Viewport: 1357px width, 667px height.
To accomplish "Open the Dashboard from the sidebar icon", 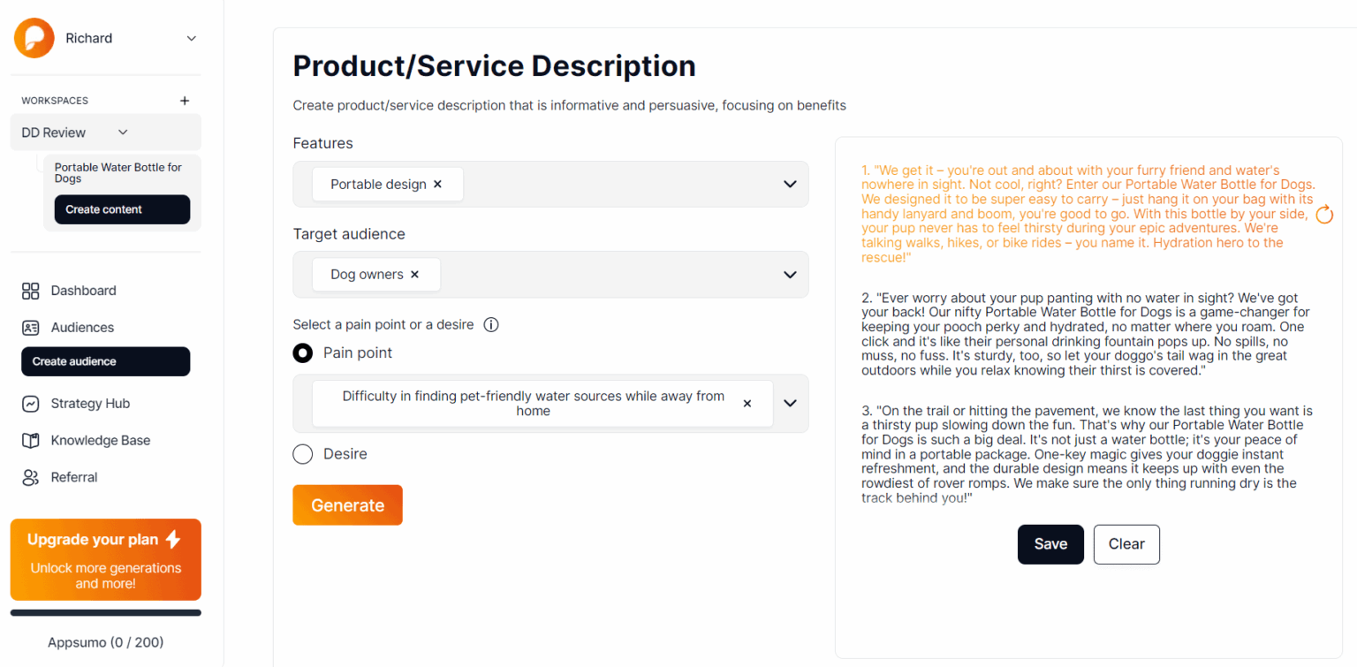I will coord(31,291).
